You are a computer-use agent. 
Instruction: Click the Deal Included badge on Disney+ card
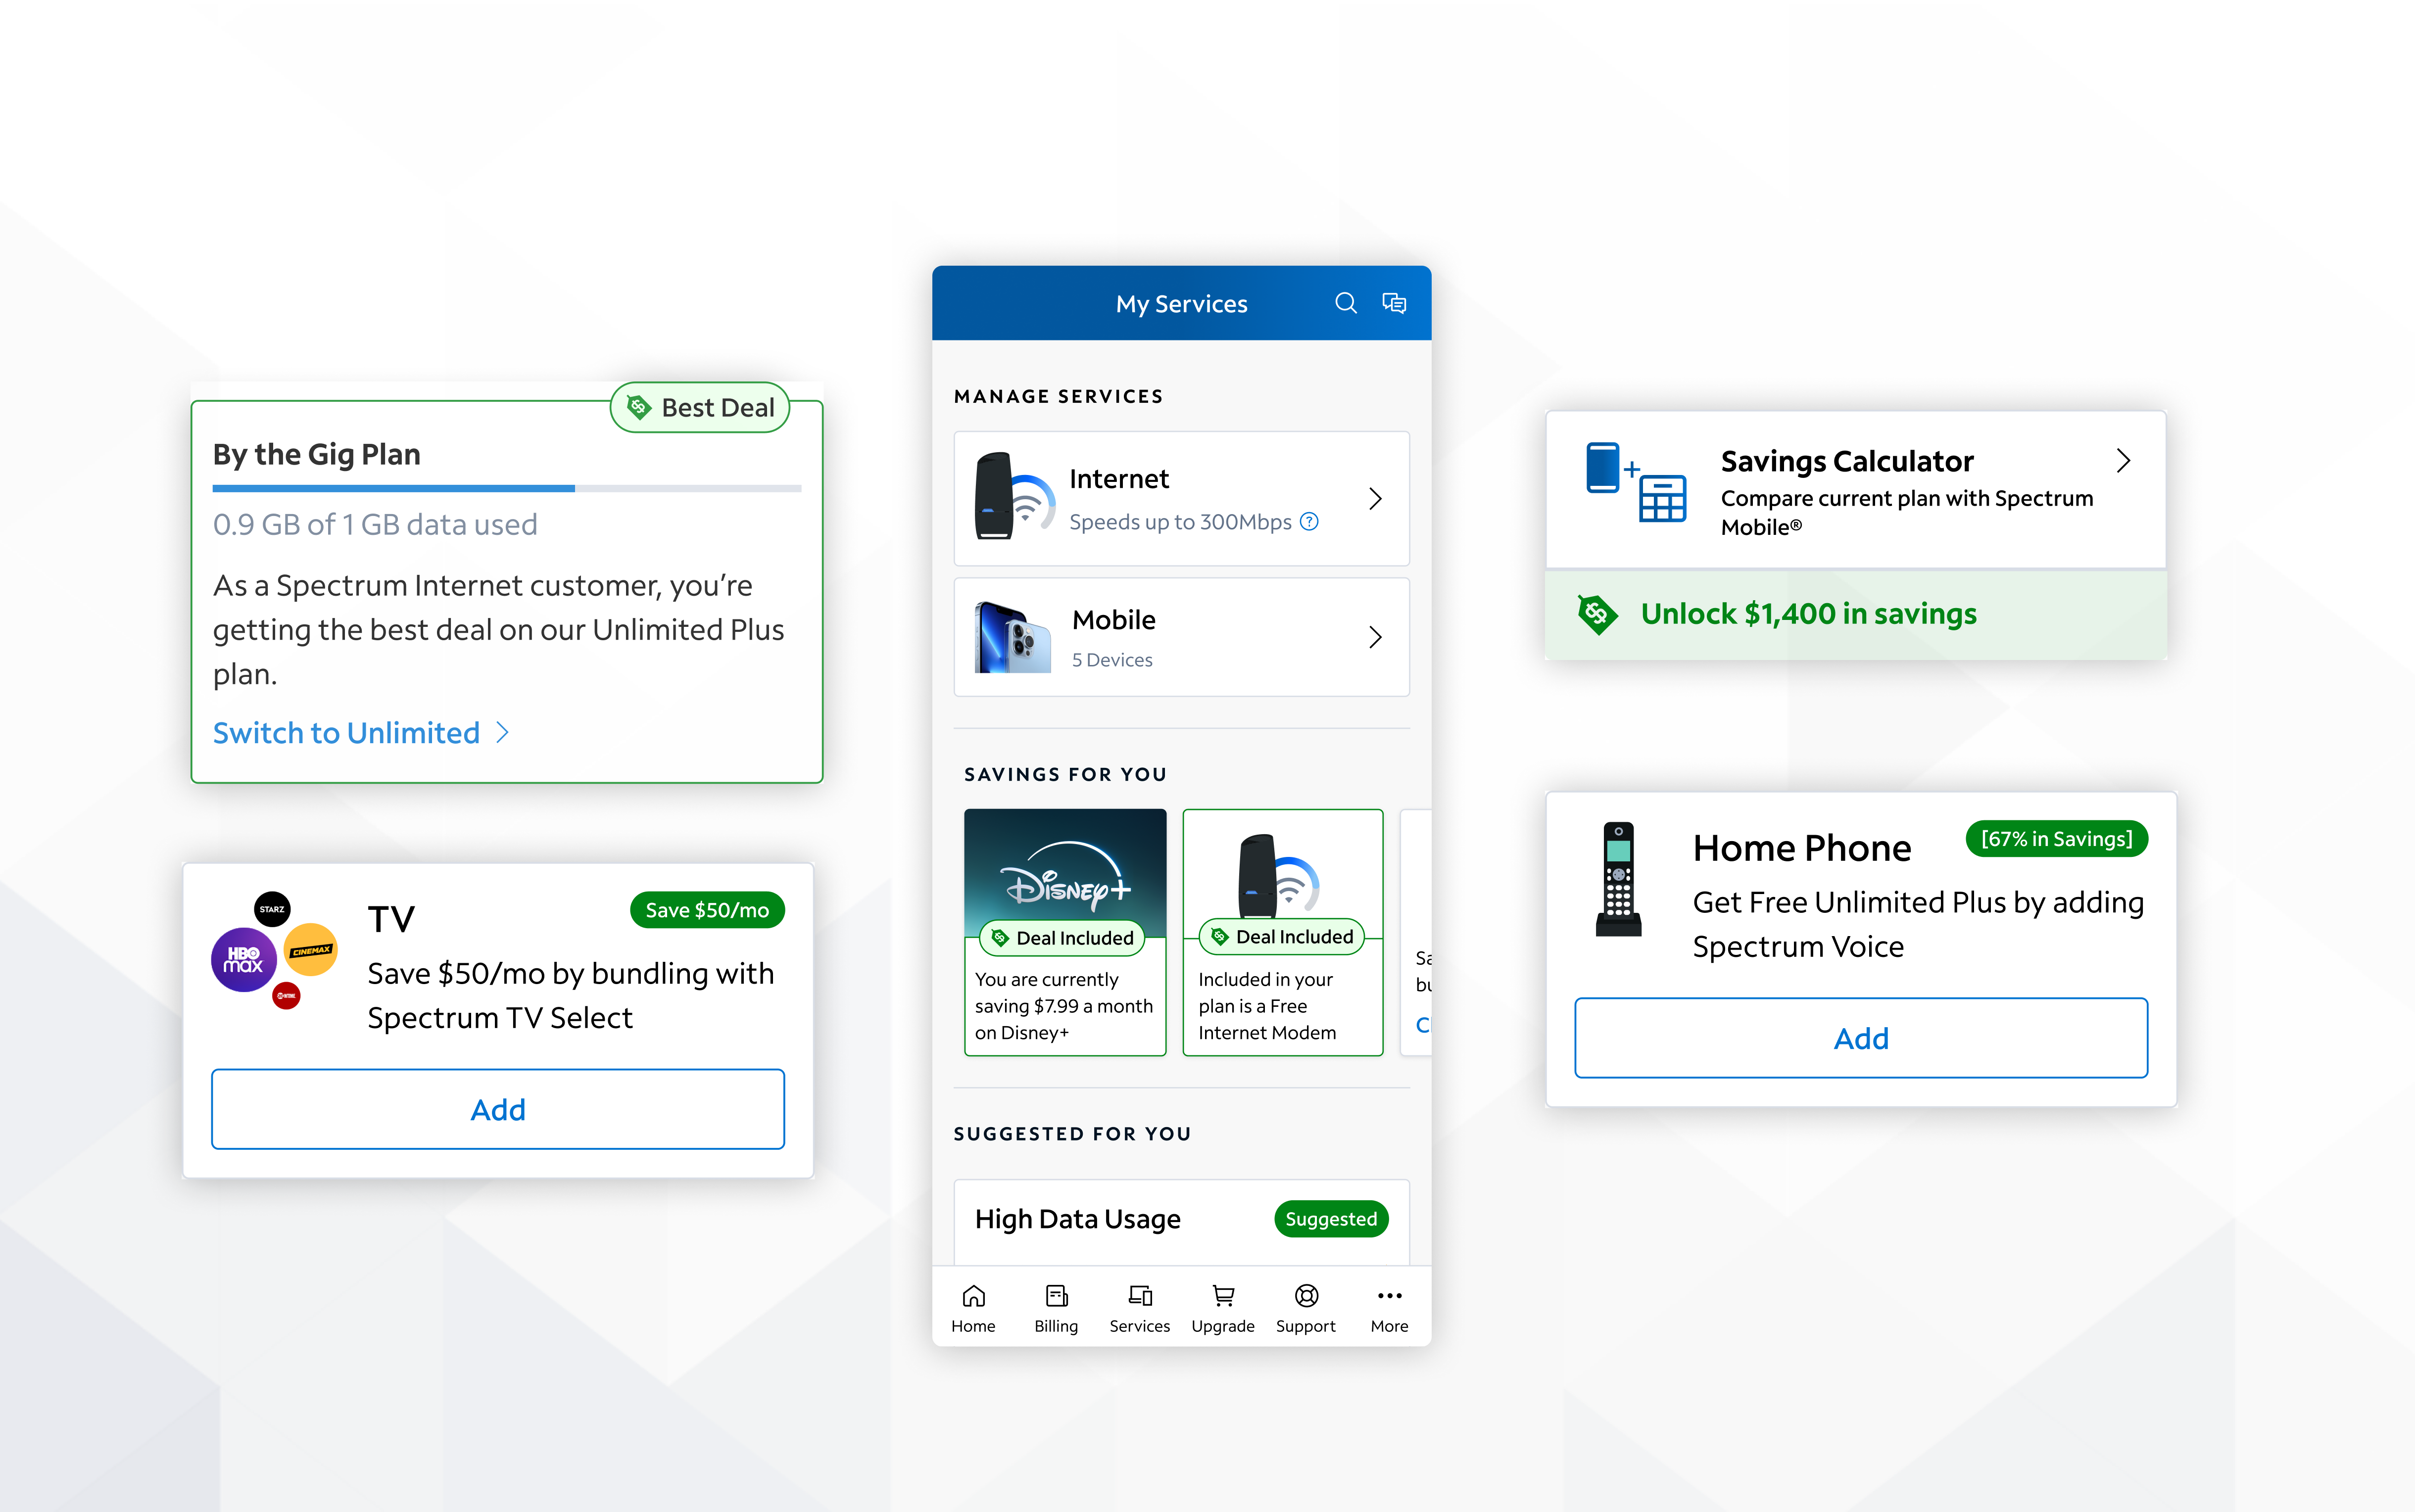[1062, 937]
